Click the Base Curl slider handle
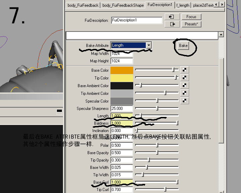Screen dimensions: 241x193 click(177, 182)
